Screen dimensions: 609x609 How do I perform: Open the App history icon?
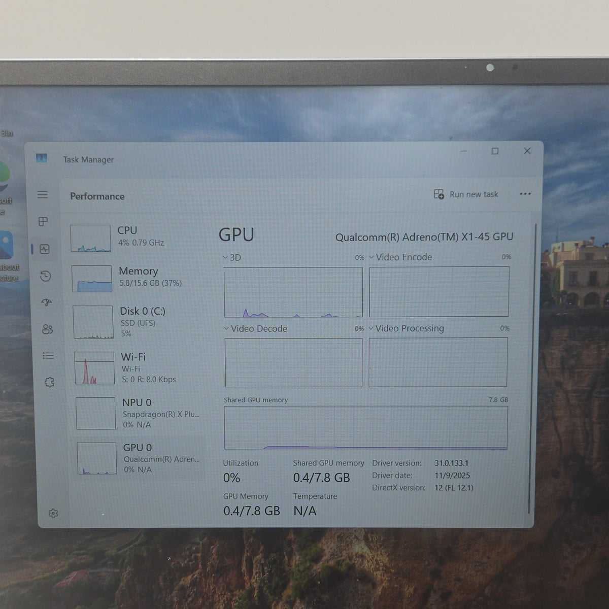(46, 276)
